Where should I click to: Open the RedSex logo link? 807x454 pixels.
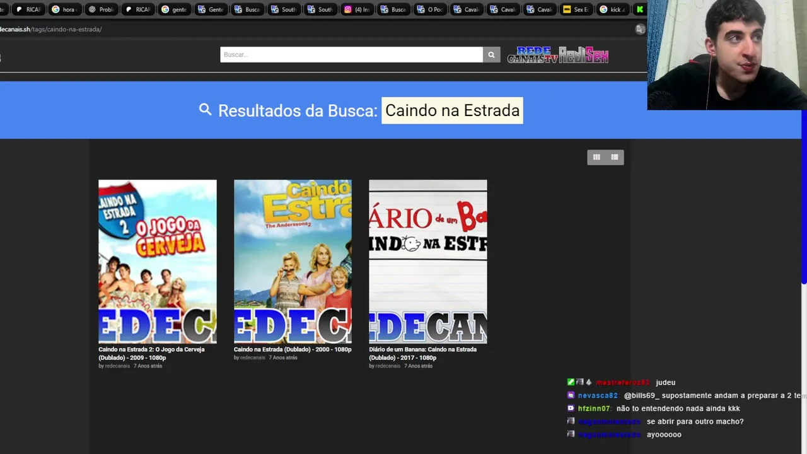(x=584, y=55)
